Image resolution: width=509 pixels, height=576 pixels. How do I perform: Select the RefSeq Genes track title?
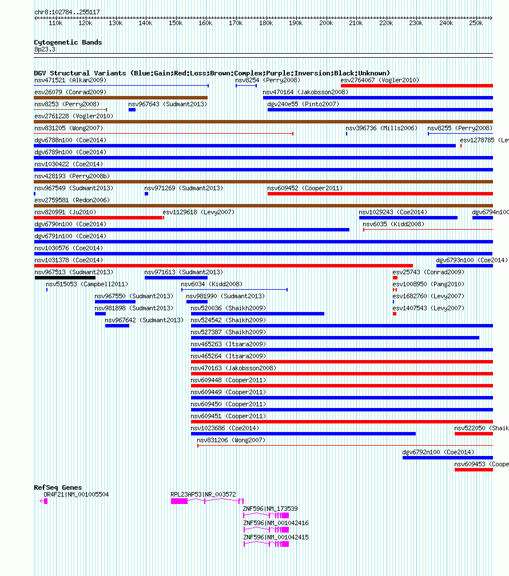point(58,487)
